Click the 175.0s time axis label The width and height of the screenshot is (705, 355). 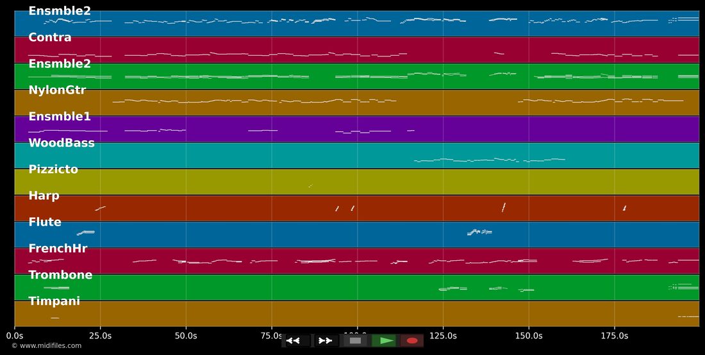[614, 336]
